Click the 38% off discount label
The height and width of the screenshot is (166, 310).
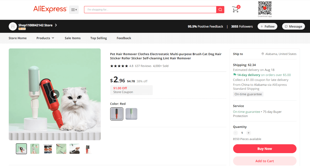142,81
